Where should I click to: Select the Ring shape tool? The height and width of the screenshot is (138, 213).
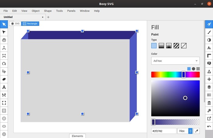coord(4,134)
